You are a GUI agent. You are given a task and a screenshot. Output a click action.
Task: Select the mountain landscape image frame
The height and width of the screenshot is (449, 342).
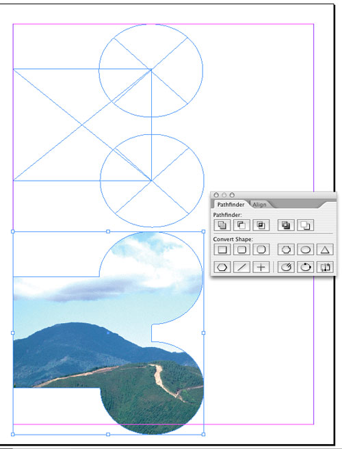tap(108, 333)
